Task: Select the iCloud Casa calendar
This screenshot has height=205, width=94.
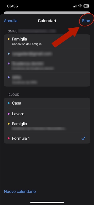Action: coord(47,103)
